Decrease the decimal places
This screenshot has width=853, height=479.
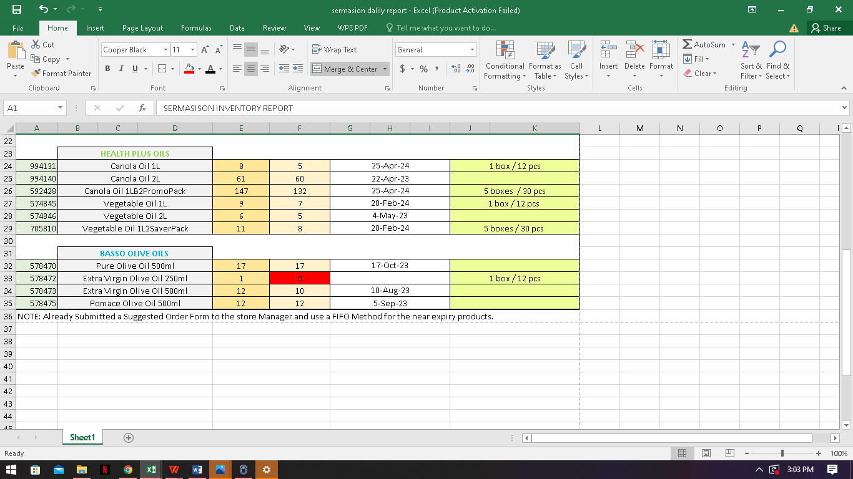pos(470,69)
